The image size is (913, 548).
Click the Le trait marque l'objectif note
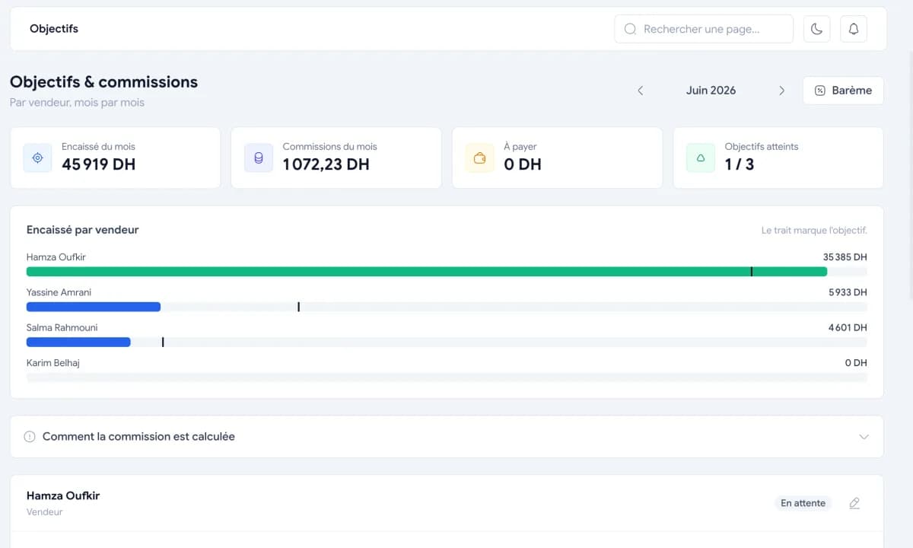(x=814, y=231)
